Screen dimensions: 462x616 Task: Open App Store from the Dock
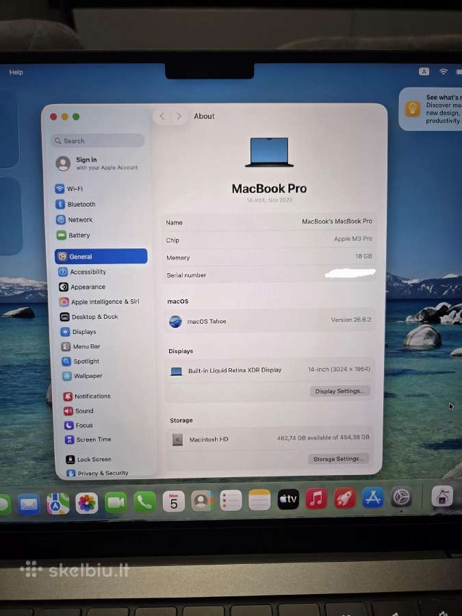(x=373, y=498)
